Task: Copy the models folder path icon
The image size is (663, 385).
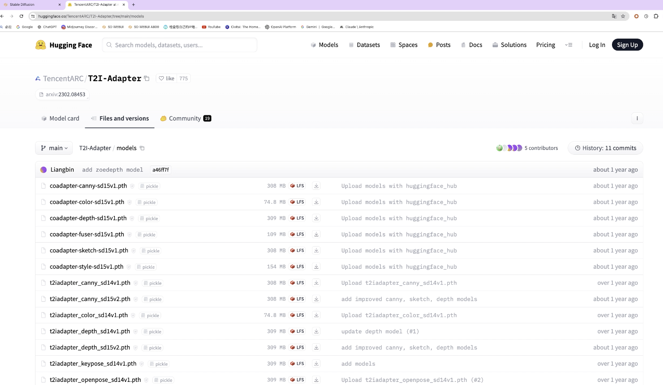Action: [142, 148]
